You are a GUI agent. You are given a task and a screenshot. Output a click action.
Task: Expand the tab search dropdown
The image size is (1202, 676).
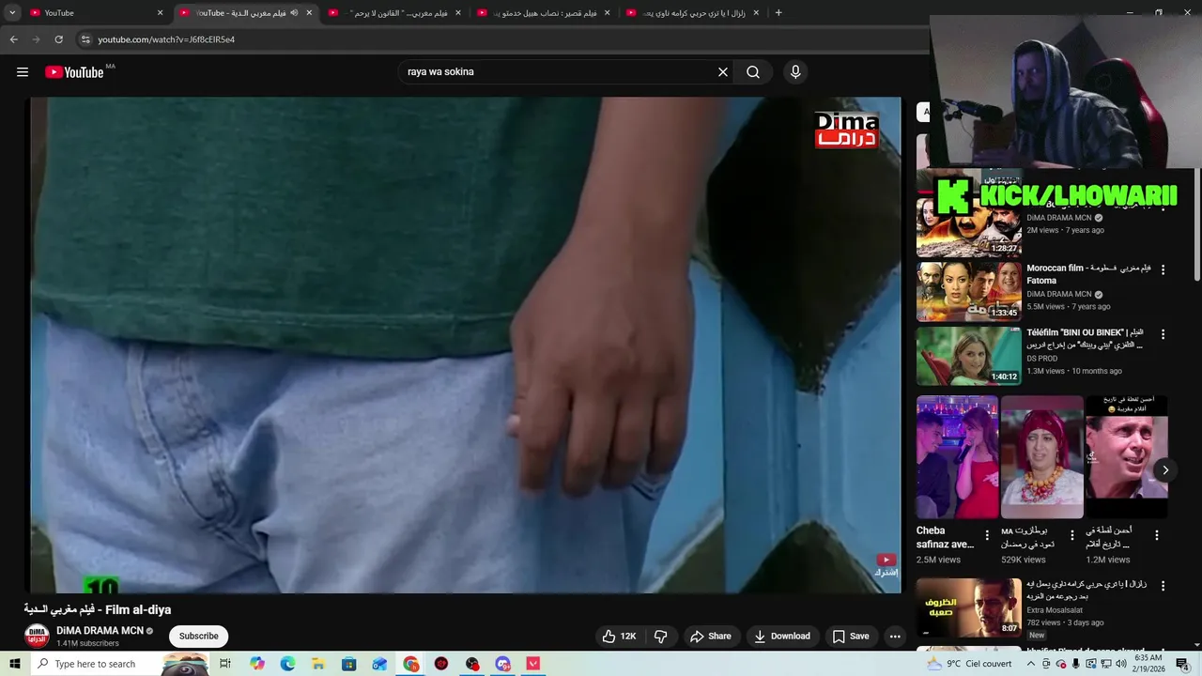coord(12,13)
